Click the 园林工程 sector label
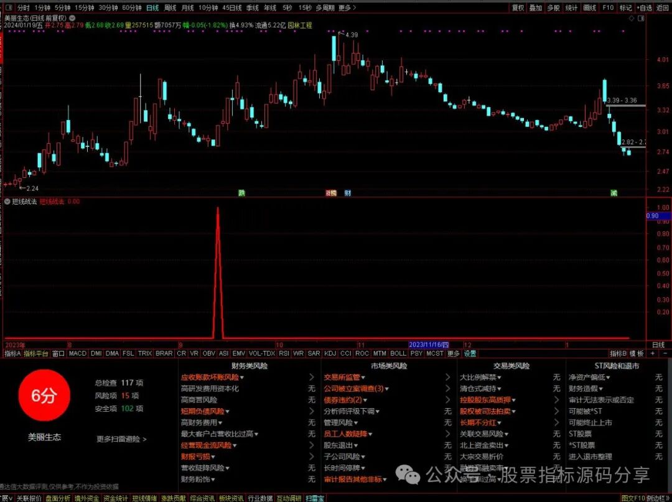Image resolution: width=672 pixels, height=502 pixels. [299, 26]
